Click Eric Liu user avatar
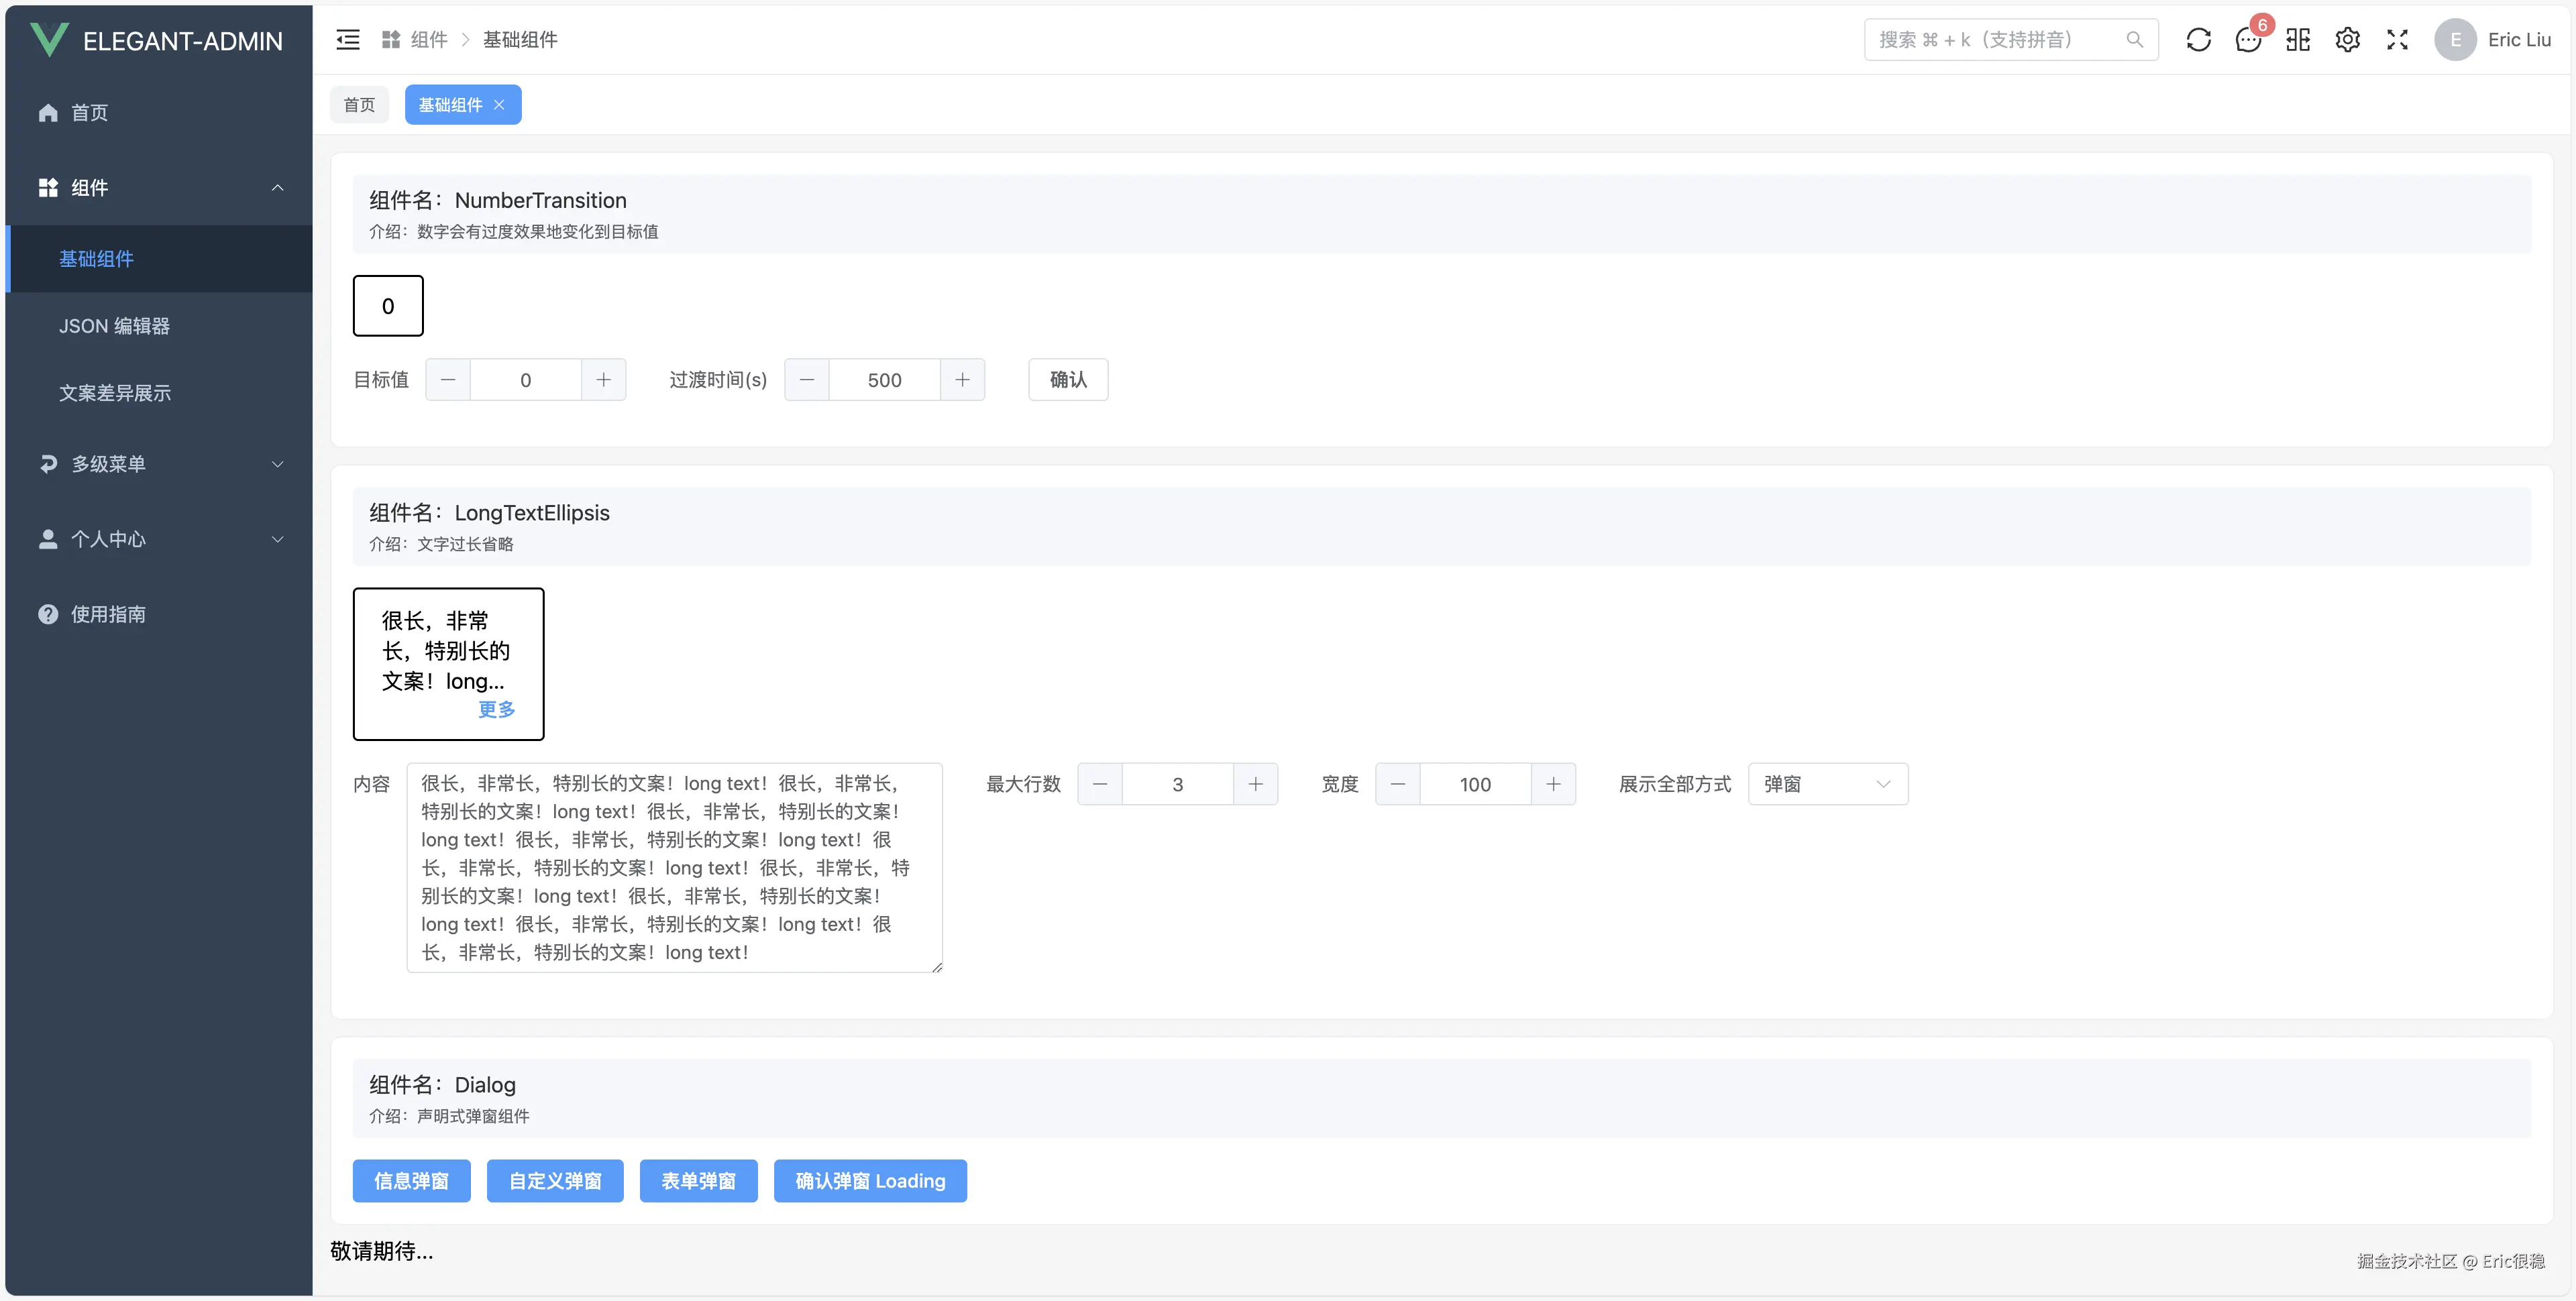Screen dimensions: 2576x1301 pyautogui.click(x=2455, y=40)
